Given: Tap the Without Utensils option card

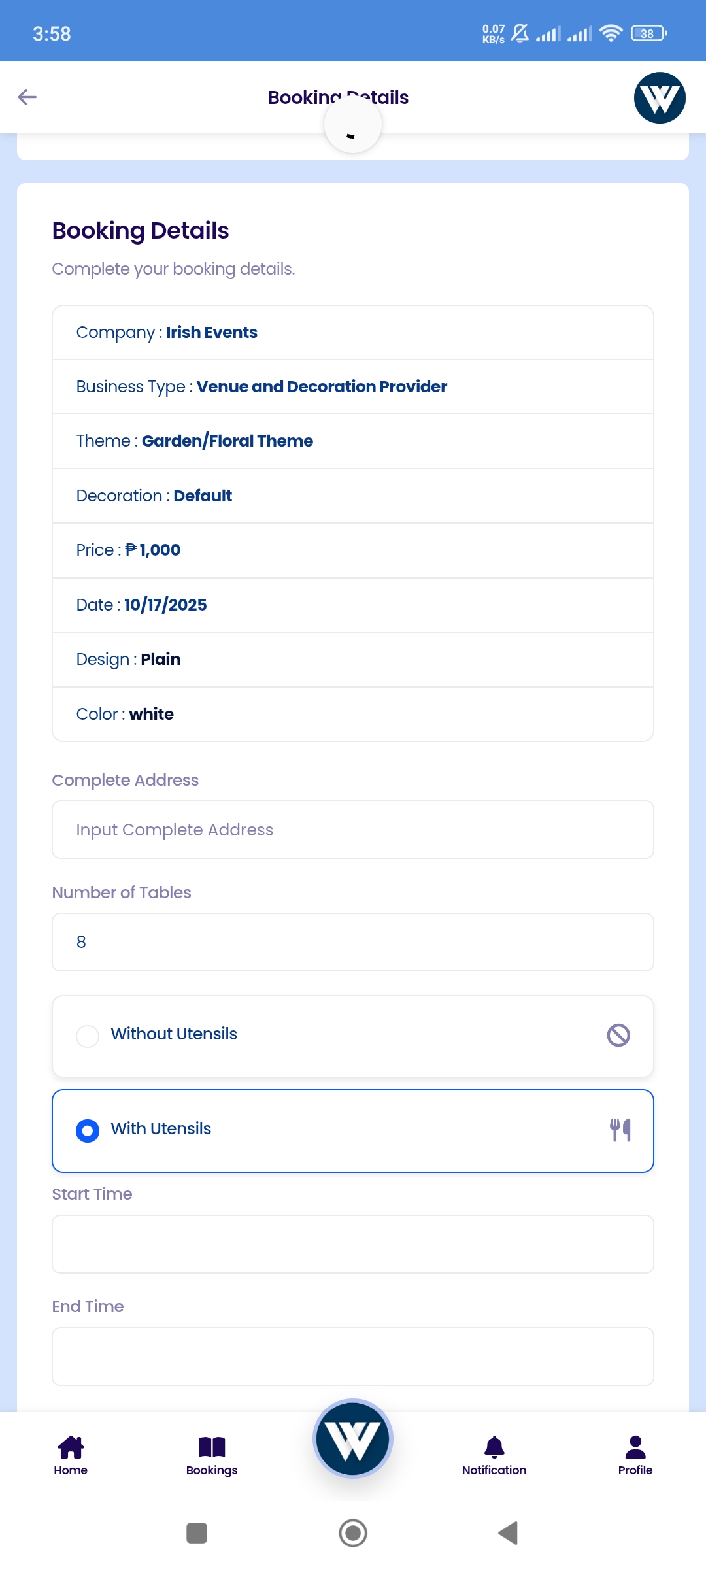Looking at the screenshot, I should 353,1036.
